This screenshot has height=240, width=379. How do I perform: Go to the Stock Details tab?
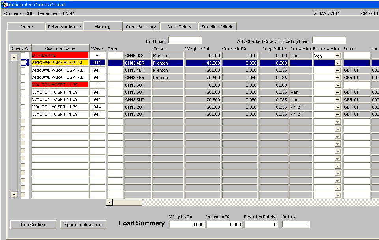(x=179, y=27)
